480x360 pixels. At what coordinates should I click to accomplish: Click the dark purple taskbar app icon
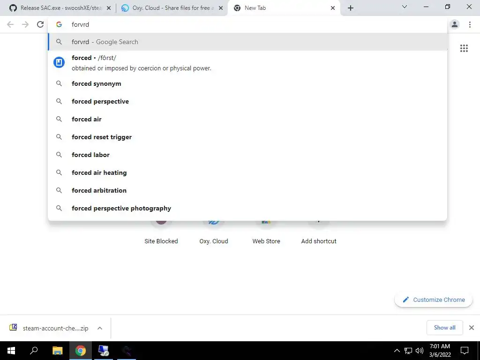(127, 351)
